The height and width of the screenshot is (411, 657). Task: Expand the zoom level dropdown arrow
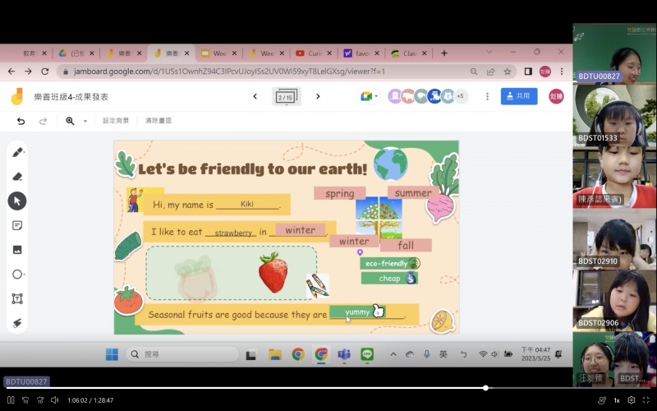(x=85, y=121)
